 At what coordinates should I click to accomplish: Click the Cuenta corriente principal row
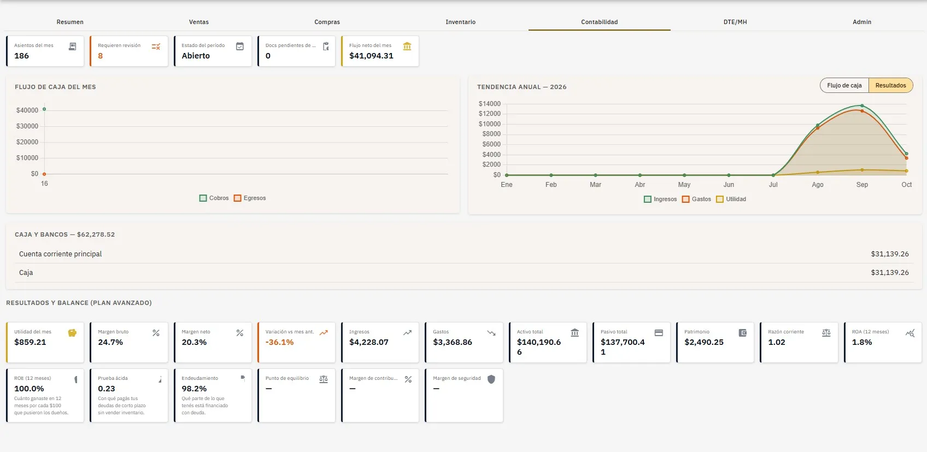(463, 254)
